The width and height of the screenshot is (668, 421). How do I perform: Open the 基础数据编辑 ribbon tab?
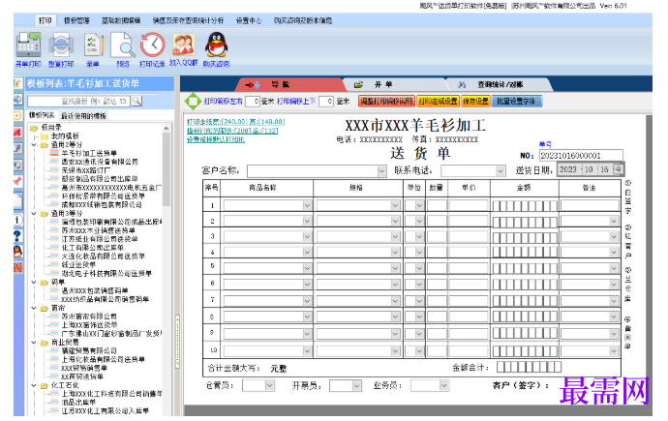(121, 20)
